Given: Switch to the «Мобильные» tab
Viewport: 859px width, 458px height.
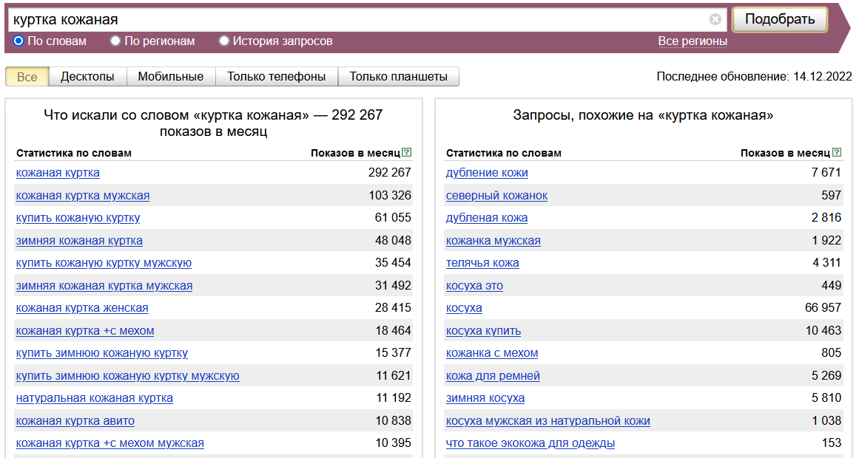Looking at the screenshot, I should point(172,76).
